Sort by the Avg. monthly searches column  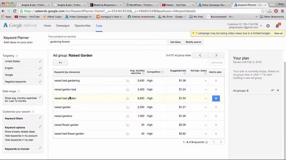137,72
